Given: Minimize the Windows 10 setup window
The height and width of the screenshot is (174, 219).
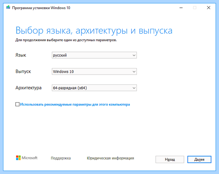Looking at the screenshot, I should tap(181, 8).
